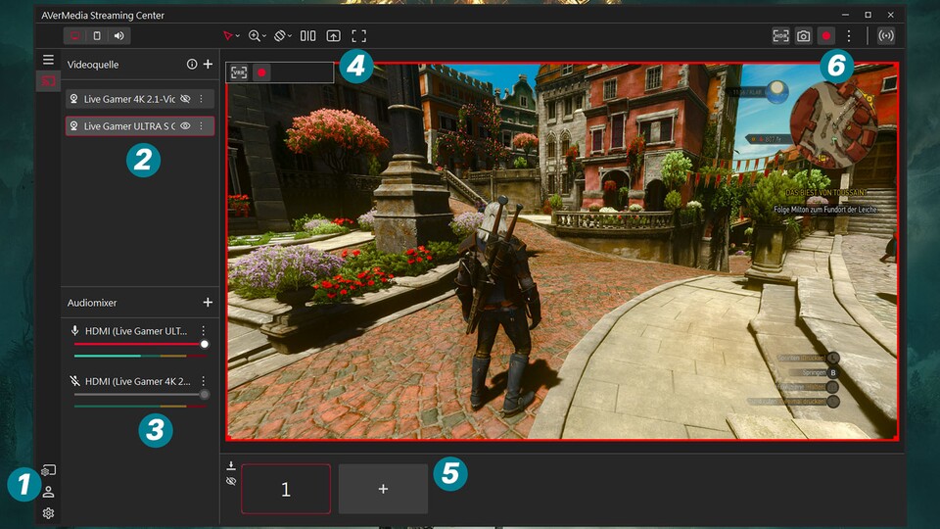Click the record button in preview overlay
Screen dimensions: 940x529
point(262,72)
